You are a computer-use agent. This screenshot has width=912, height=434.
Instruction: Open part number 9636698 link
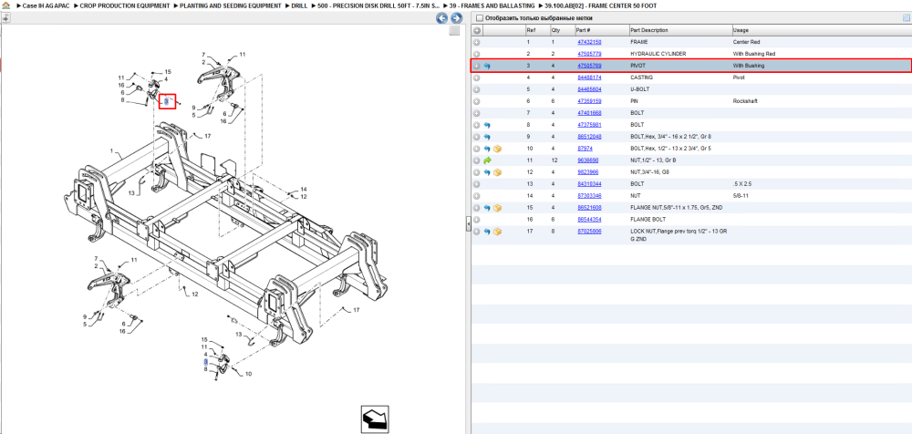pyautogui.click(x=588, y=160)
